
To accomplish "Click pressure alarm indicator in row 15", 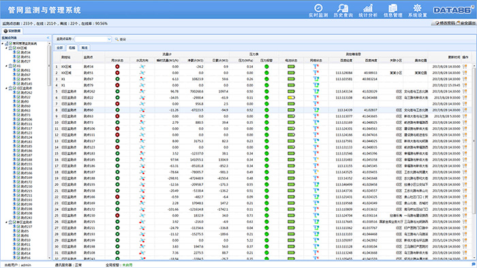I will [x=266, y=154].
